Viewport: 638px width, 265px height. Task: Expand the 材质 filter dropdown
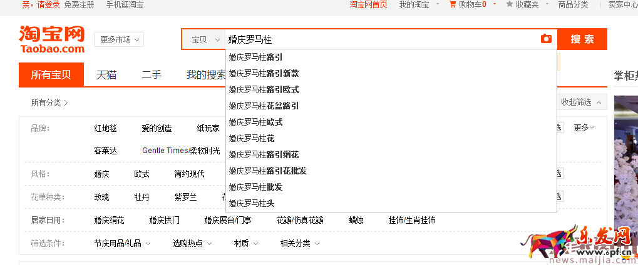click(245, 243)
